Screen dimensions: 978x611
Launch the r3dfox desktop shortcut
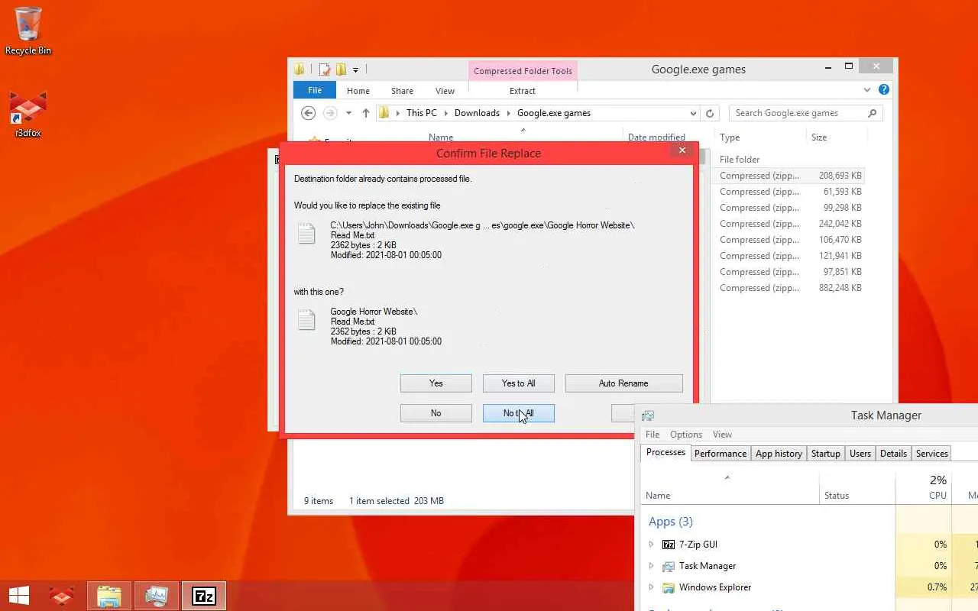pyautogui.click(x=28, y=115)
